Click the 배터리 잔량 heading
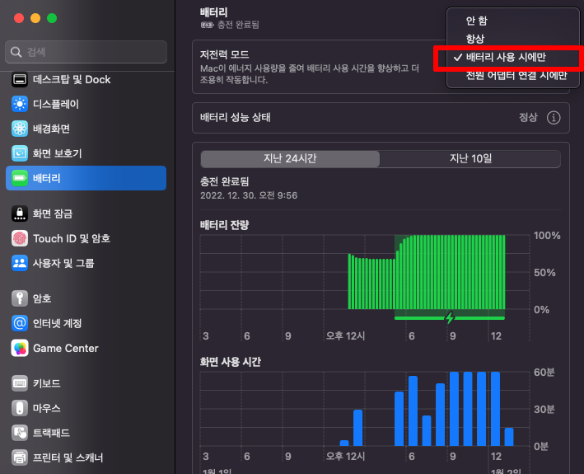This screenshot has width=584, height=474. coord(225,225)
